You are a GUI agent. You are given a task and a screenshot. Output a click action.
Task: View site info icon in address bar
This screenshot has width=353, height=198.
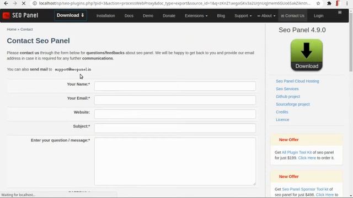[34, 3]
